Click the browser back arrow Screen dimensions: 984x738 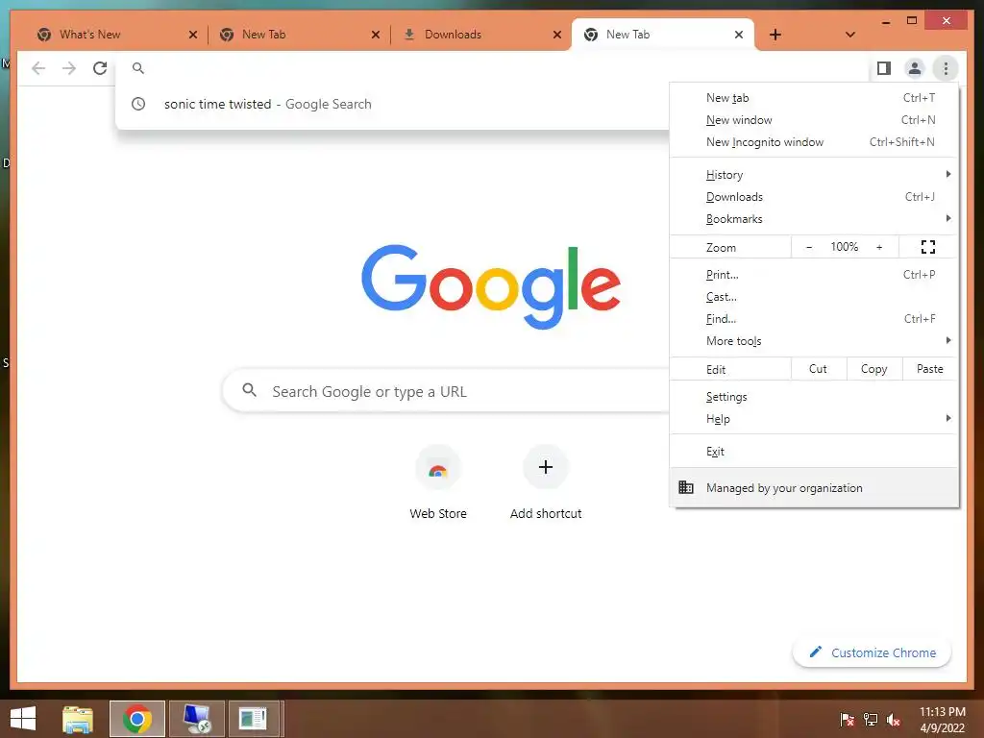[x=38, y=68]
